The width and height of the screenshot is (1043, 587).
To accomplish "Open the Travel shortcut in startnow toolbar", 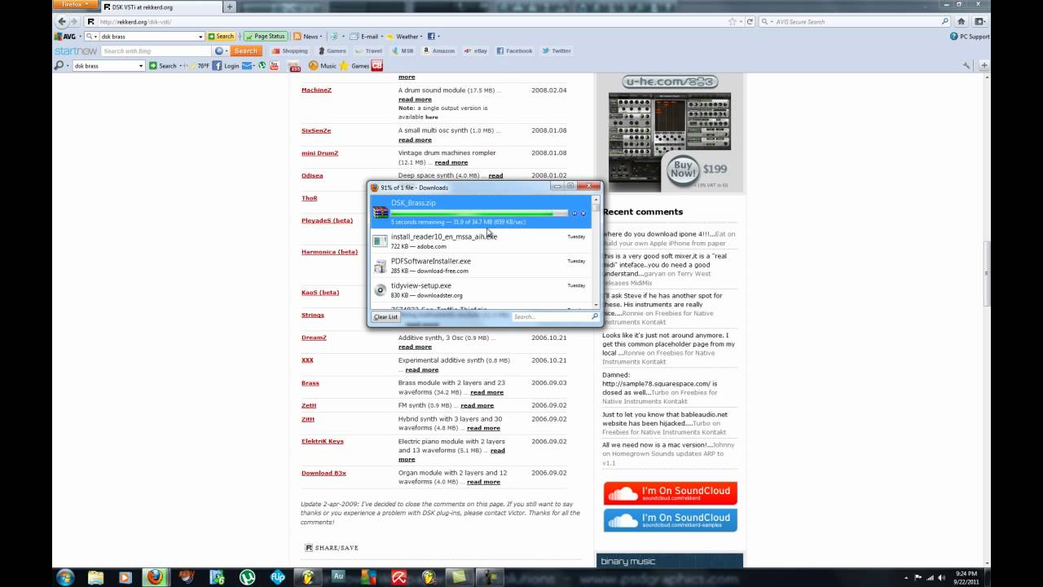I will click(x=368, y=51).
